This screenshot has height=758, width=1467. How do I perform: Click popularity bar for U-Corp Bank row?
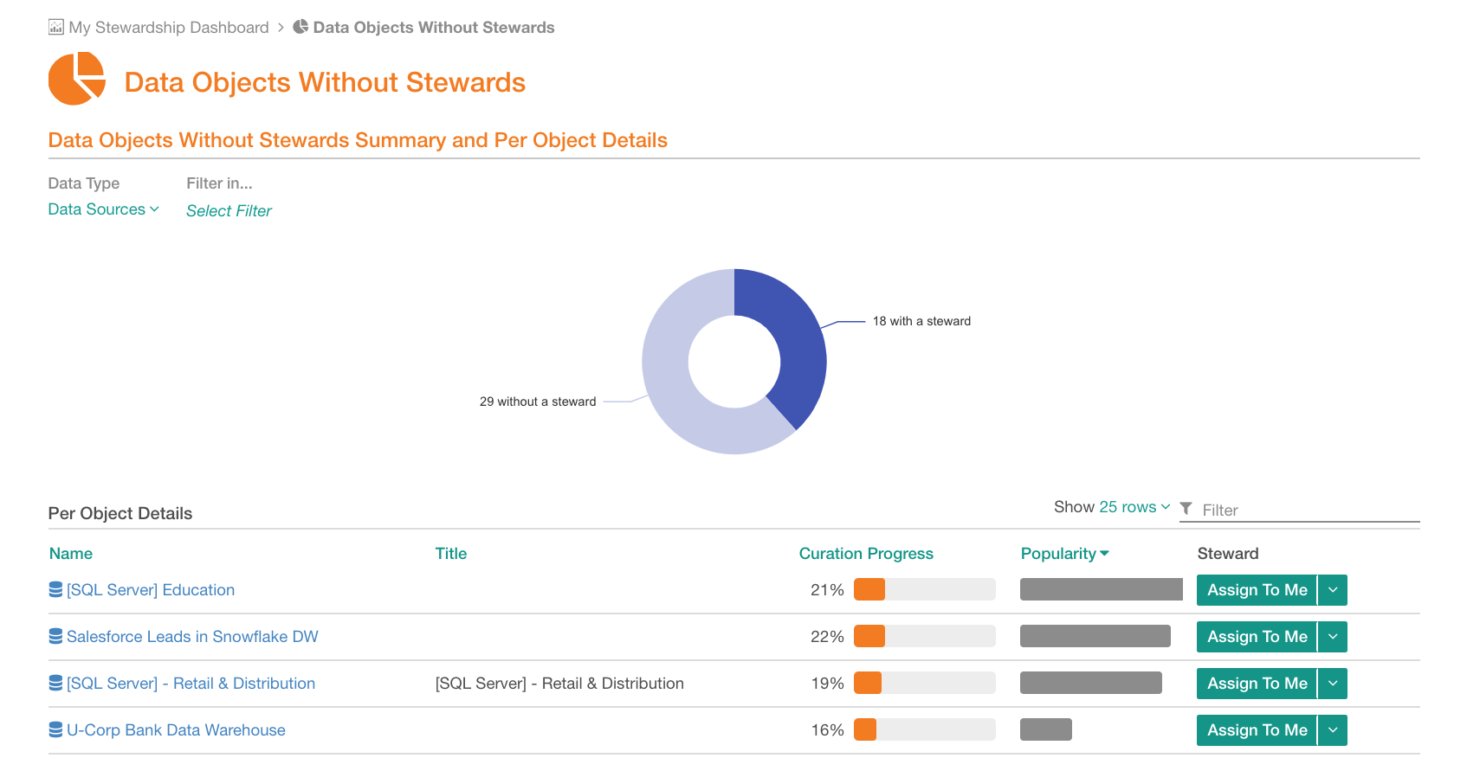coord(1046,730)
